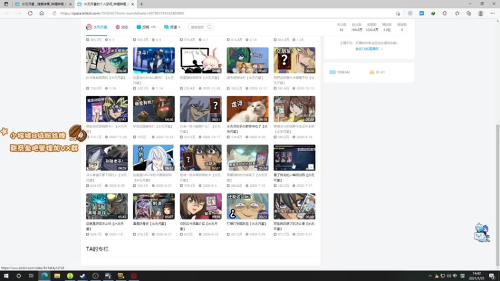Open the 交朋友 question-mark thumbnail video
Image resolution: width=500 pixels, height=281 pixels.
[x=294, y=61]
